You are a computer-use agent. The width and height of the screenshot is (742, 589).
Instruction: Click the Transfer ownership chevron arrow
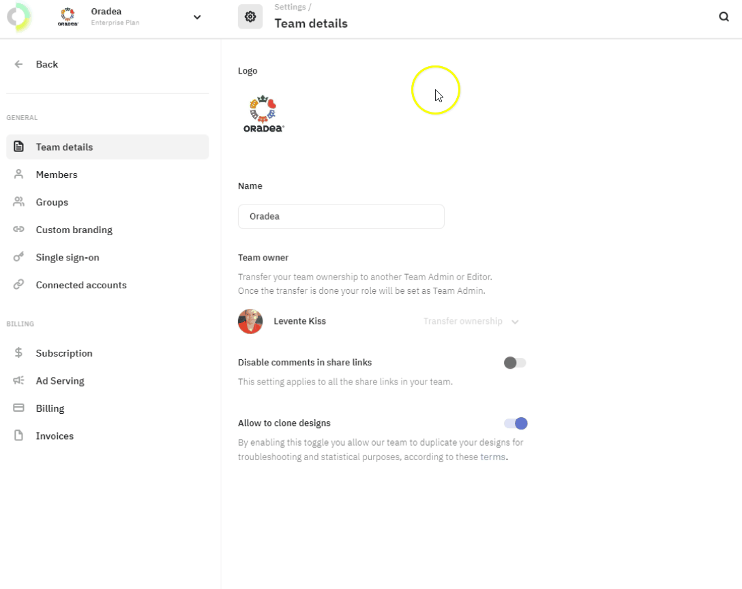pos(515,322)
